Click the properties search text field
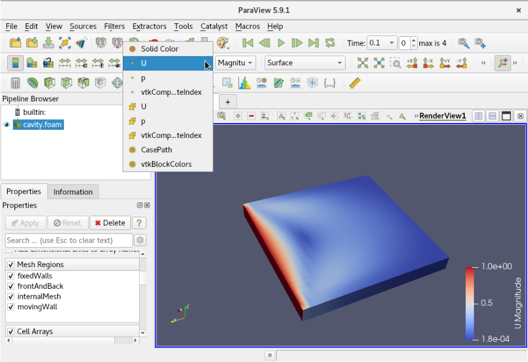The image size is (528, 362). (x=67, y=240)
